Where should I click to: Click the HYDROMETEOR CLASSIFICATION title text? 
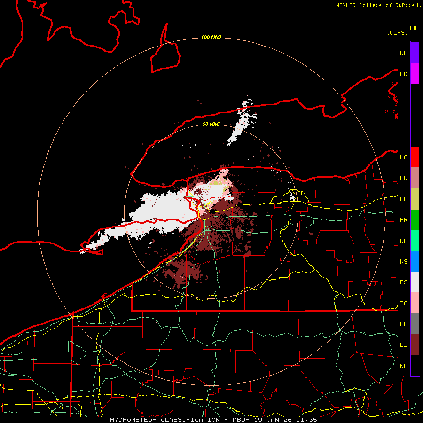(165, 420)
